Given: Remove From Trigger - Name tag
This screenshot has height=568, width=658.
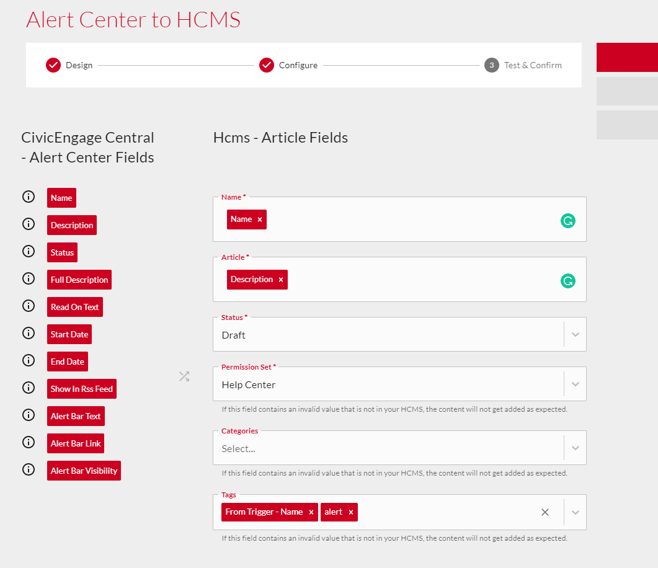Looking at the screenshot, I should tap(311, 512).
